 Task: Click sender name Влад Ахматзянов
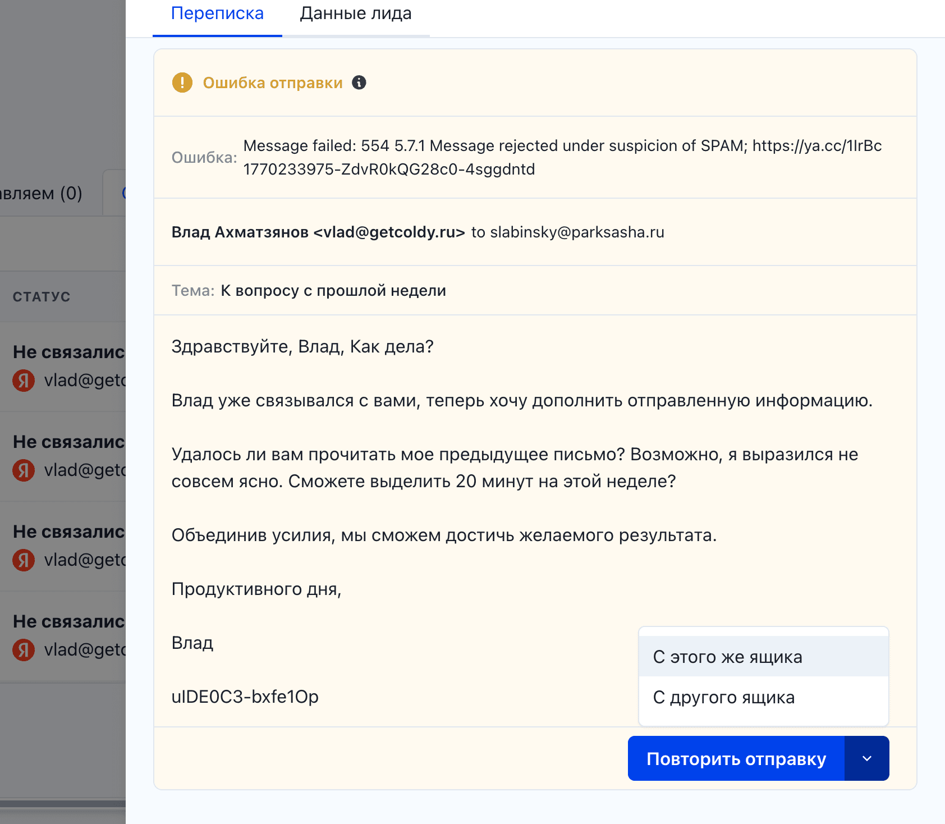point(240,232)
